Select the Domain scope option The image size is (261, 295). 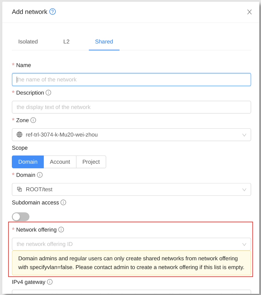pos(28,162)
